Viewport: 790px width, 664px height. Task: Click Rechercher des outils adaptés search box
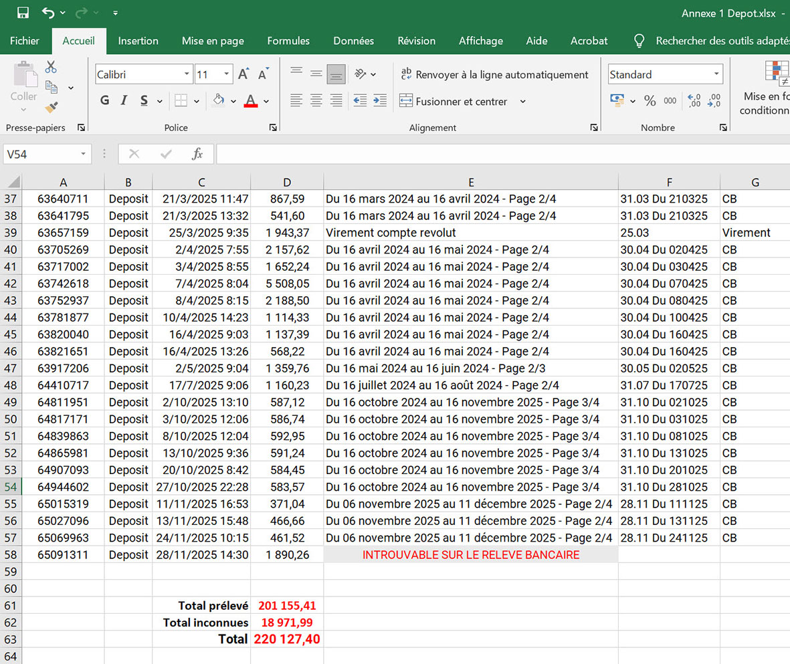(x=721, y=41)
